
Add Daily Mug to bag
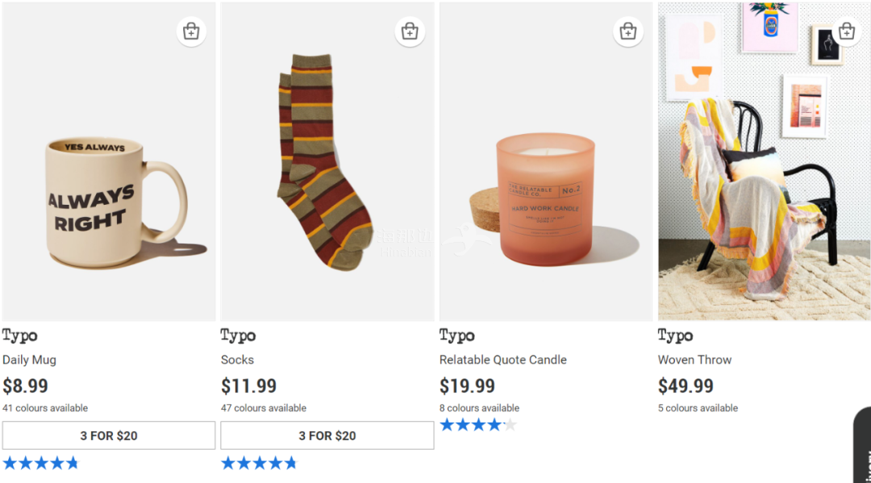pyautogui.click(x=191, y=31)
